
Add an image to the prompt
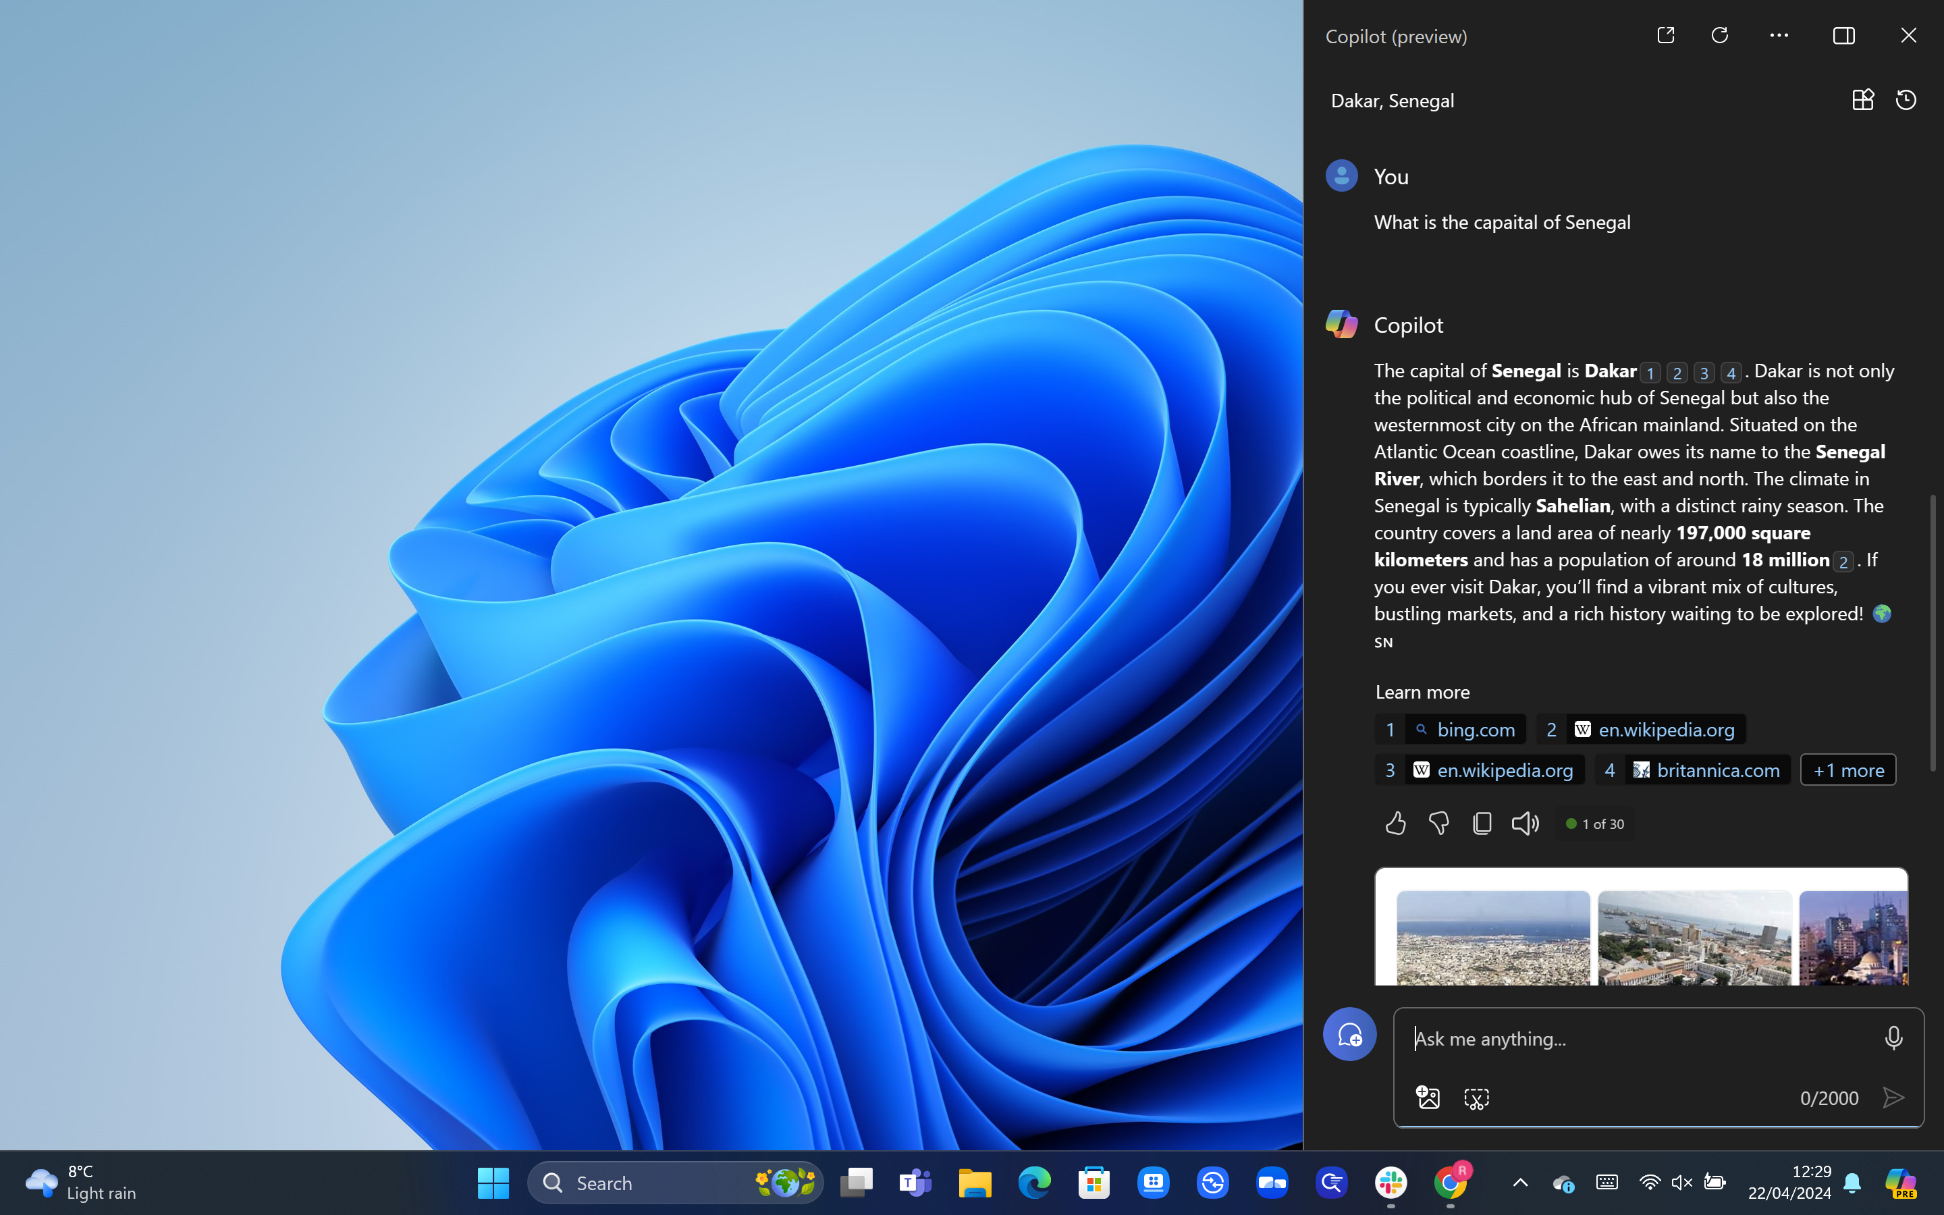(1428, 1097)
